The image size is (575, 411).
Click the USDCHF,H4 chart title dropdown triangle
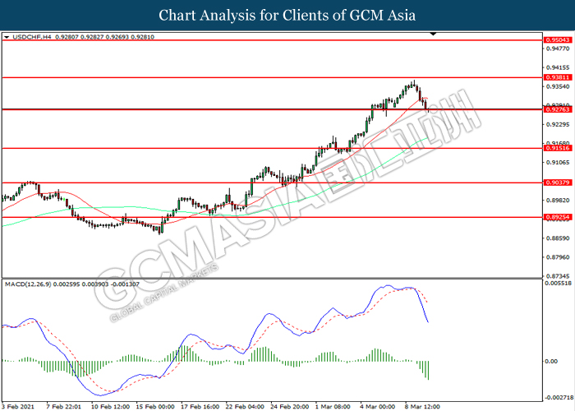pos(7,37)
